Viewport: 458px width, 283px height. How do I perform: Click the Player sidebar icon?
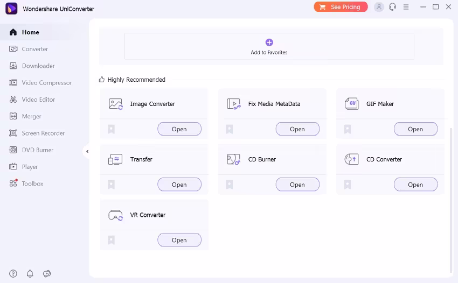pos(13,167)
